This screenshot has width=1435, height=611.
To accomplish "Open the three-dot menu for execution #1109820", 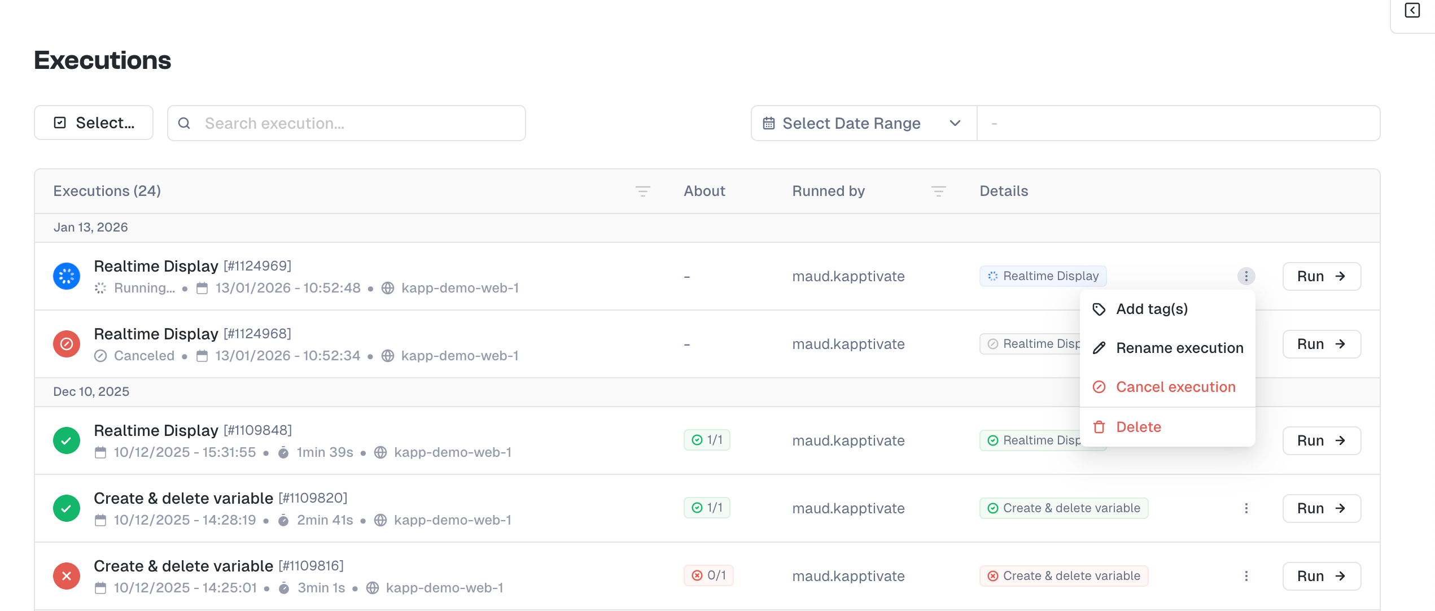I will click(1246, 508).
